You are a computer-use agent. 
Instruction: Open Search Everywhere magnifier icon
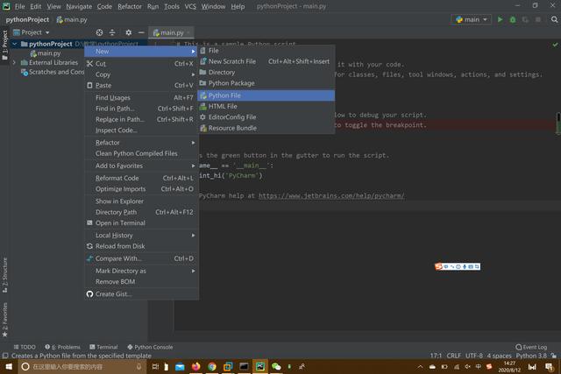pyautogui.click(x=554, y=19)
